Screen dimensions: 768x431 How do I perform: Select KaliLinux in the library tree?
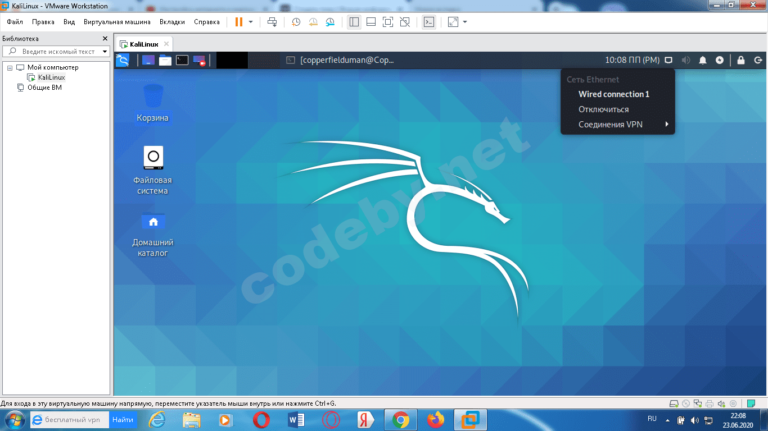[52, 77]
